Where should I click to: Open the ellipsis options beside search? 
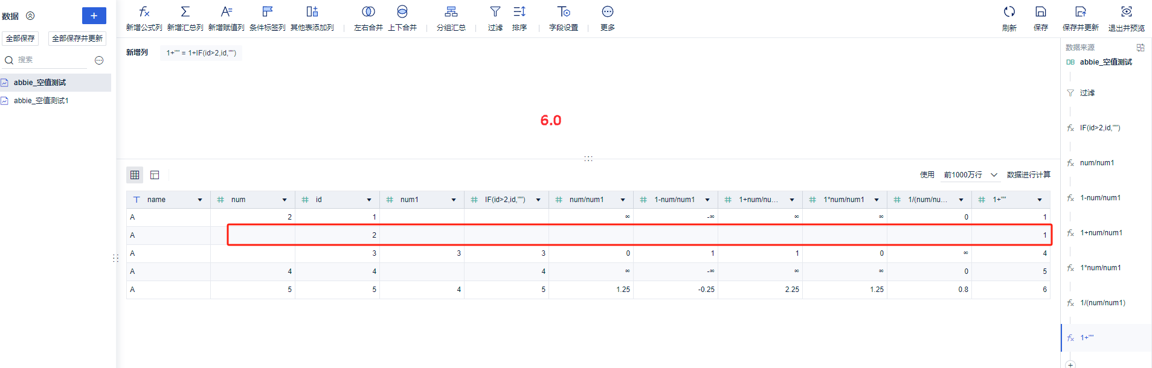99,60
